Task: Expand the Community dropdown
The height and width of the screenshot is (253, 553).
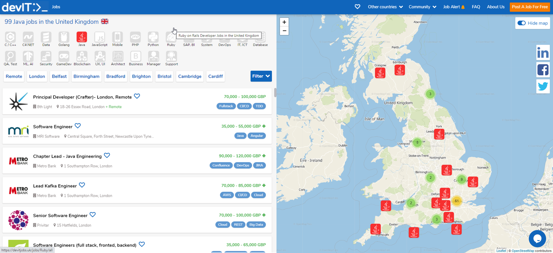Action: (x=422, y=7)
